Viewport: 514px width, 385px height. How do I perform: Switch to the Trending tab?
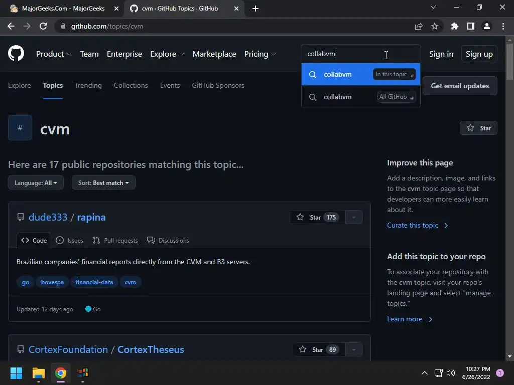pos(88,85)
